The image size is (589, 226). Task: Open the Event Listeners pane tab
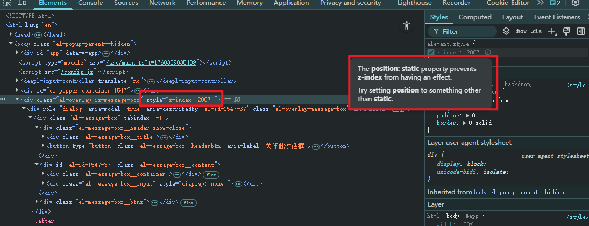point(557,17)
